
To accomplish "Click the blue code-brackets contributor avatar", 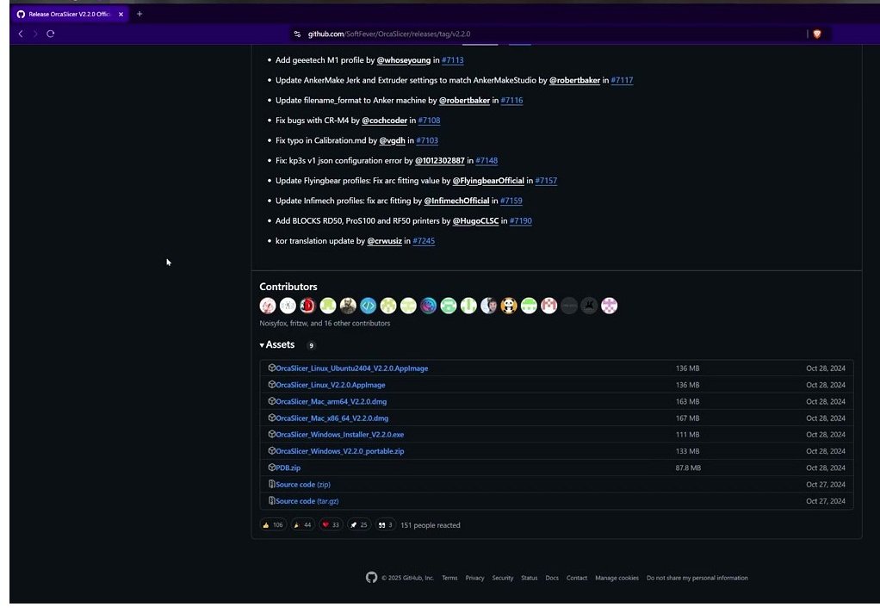I will tap(369, 306).
